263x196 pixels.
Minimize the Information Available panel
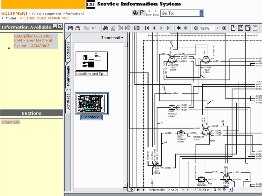55,26
